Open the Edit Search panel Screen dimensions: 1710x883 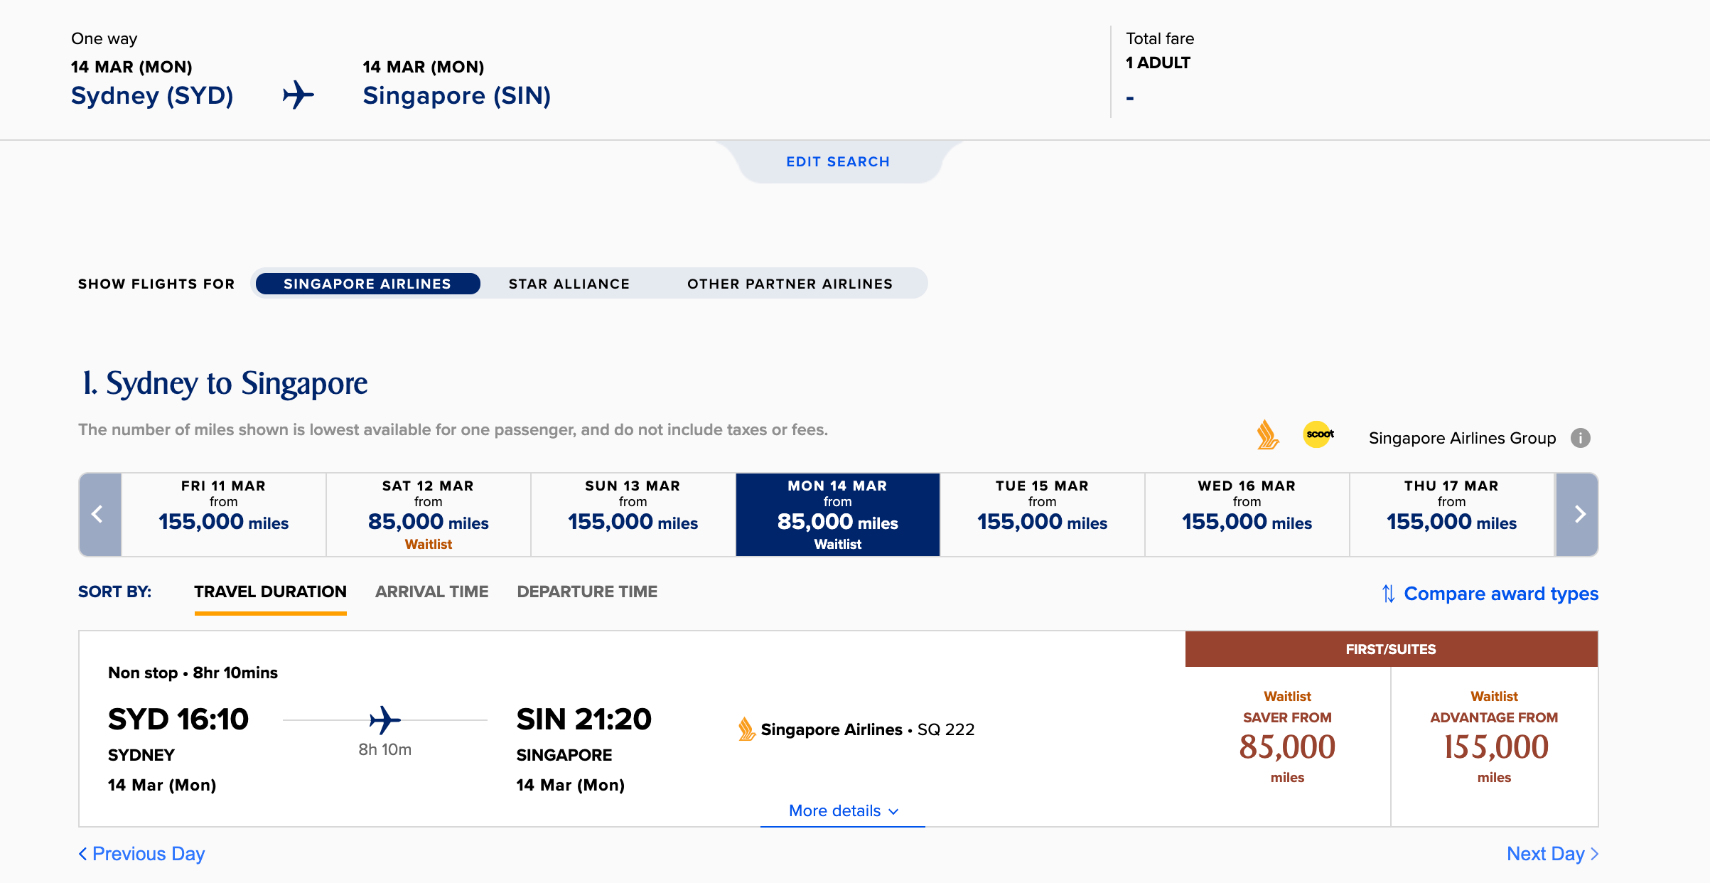click(x=837, y=161)
